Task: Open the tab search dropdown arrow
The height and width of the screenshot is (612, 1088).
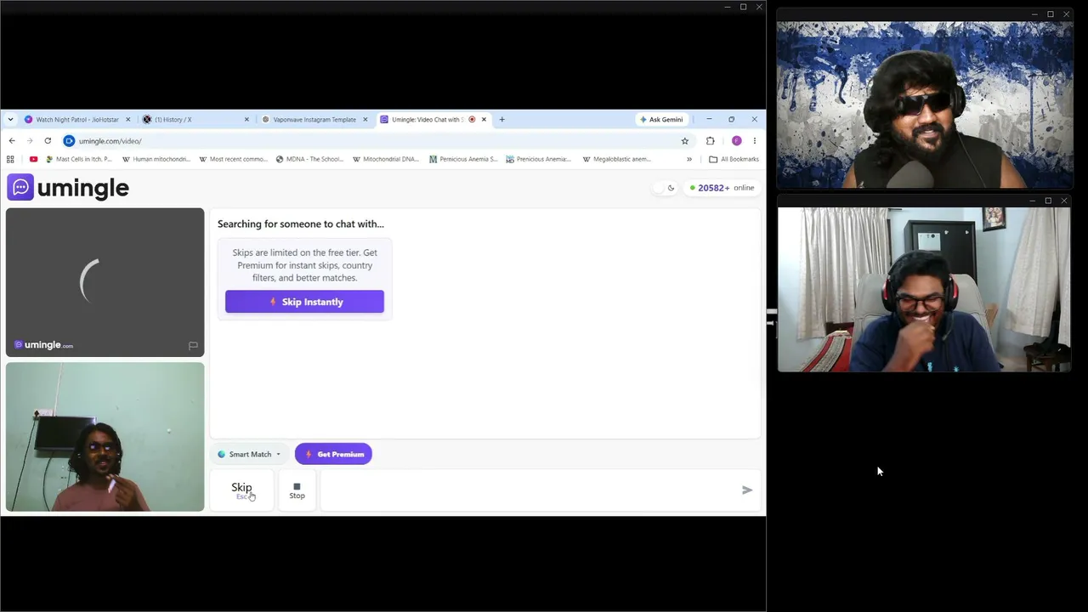Action: click(x=10, y=120)
